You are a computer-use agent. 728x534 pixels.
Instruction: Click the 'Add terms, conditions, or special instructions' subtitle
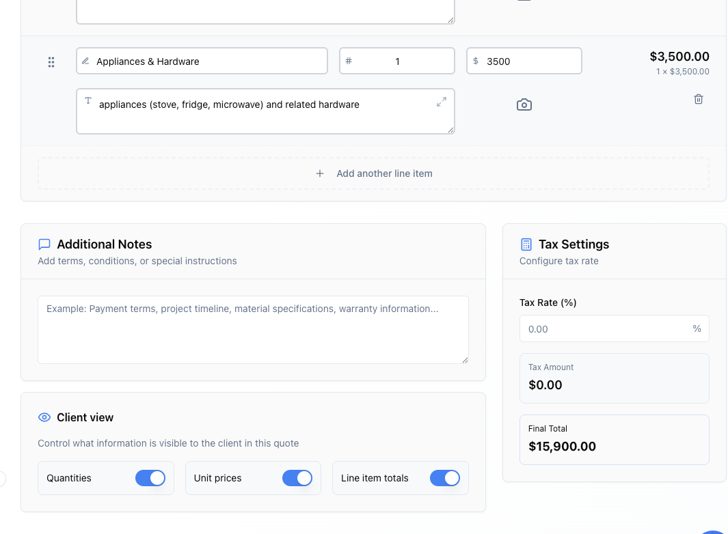point(137,261)
